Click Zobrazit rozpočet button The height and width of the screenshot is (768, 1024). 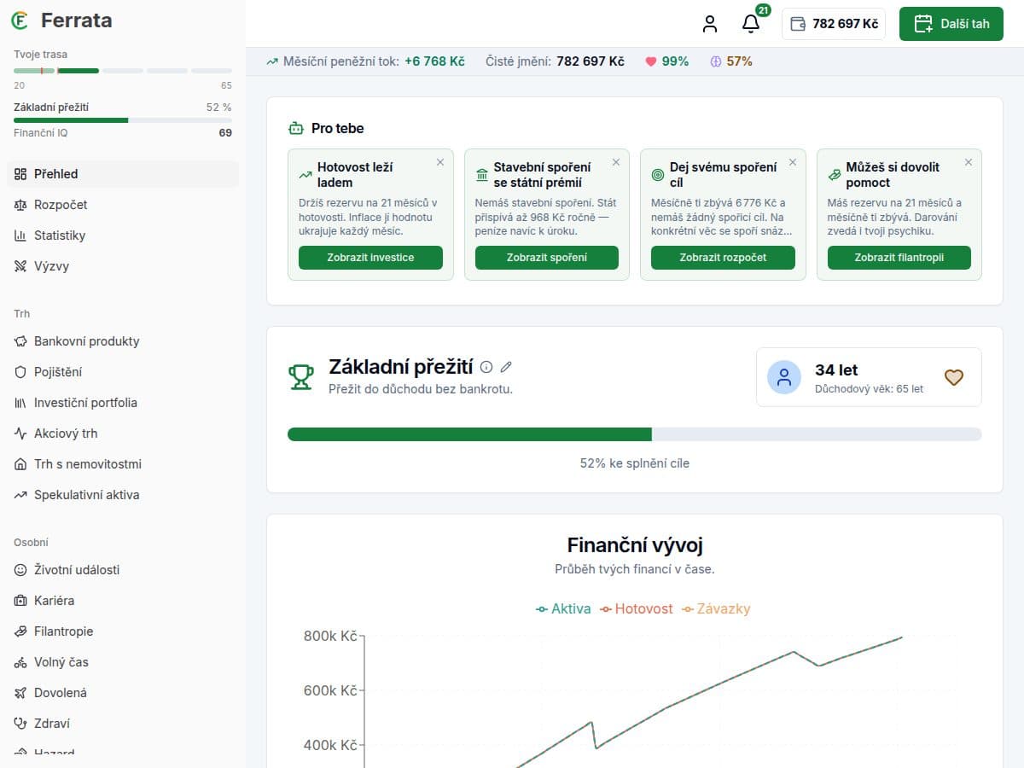(x=723, y=258)
